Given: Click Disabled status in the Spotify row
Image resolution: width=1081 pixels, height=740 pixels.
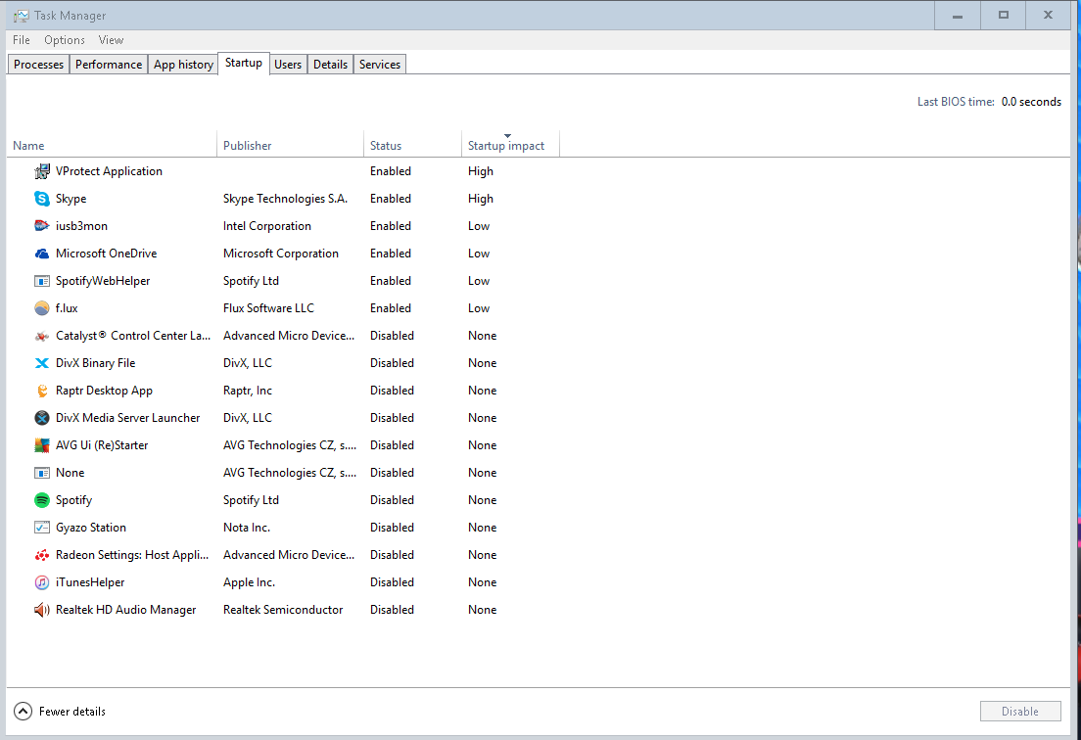Looking at the screenshot, I should [392, 500].
